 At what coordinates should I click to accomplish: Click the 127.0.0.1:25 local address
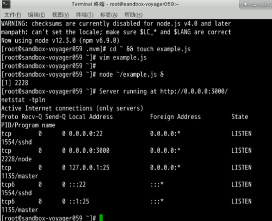click(x=89, y=168)
